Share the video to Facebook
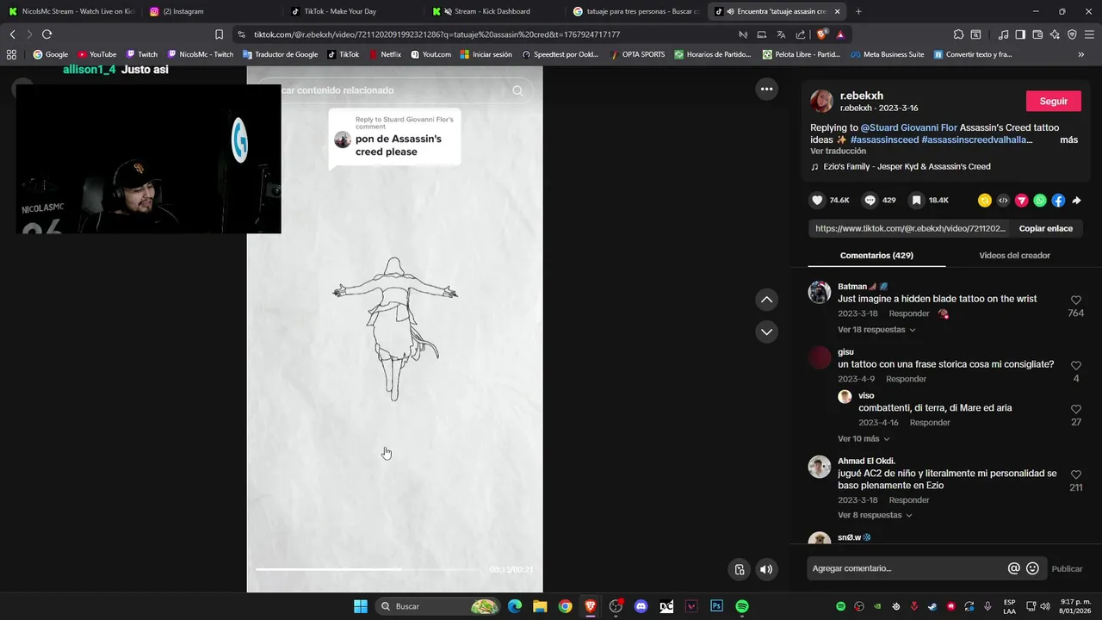 1058,201
